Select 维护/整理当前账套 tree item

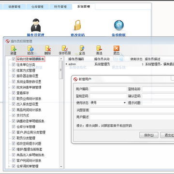(x=29, y=149)
